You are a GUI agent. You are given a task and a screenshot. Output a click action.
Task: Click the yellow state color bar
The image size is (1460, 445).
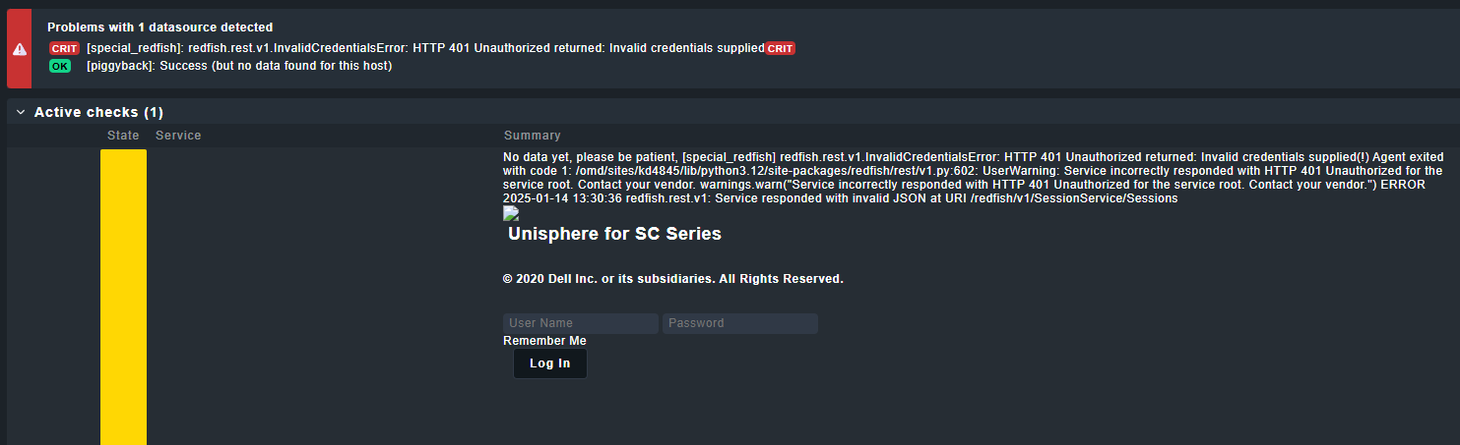point(123,295)
